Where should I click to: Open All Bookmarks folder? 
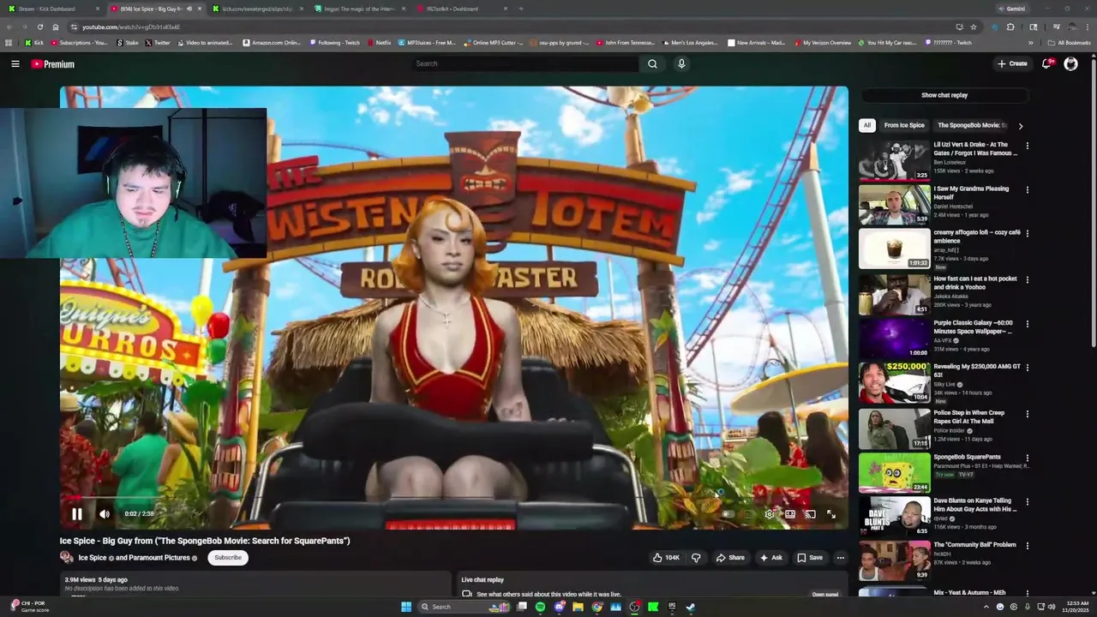coord(1069,43)
